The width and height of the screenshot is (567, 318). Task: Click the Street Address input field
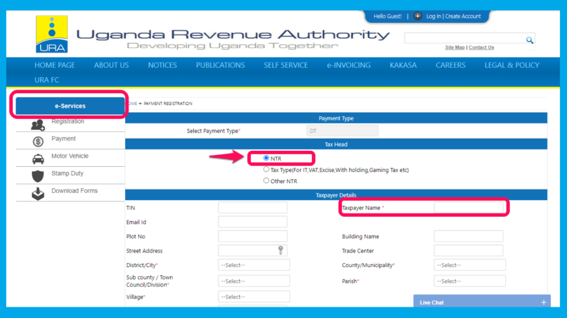252,250
